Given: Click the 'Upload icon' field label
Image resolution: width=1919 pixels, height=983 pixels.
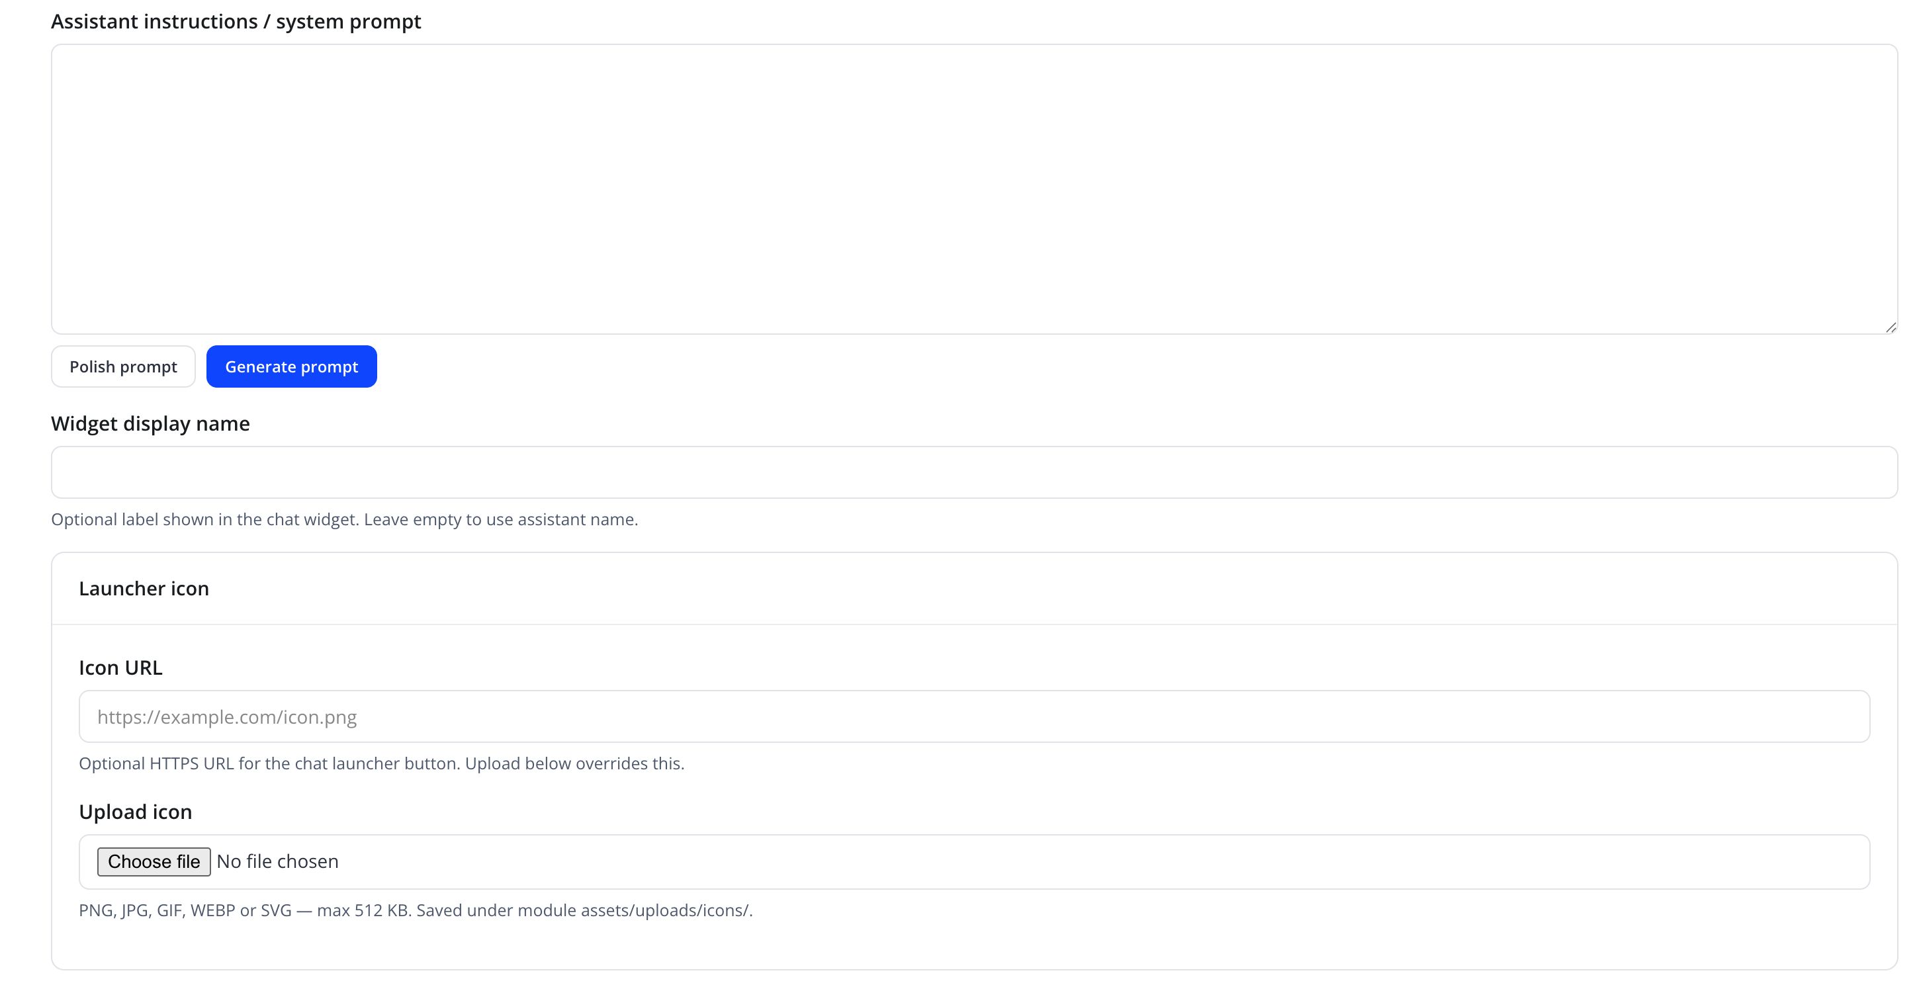Looking at the screenshot, I should click(x=135, y=812).
